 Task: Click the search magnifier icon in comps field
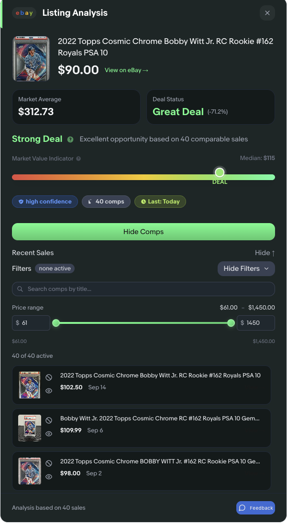pyautogui.click(x=20, y=289)
